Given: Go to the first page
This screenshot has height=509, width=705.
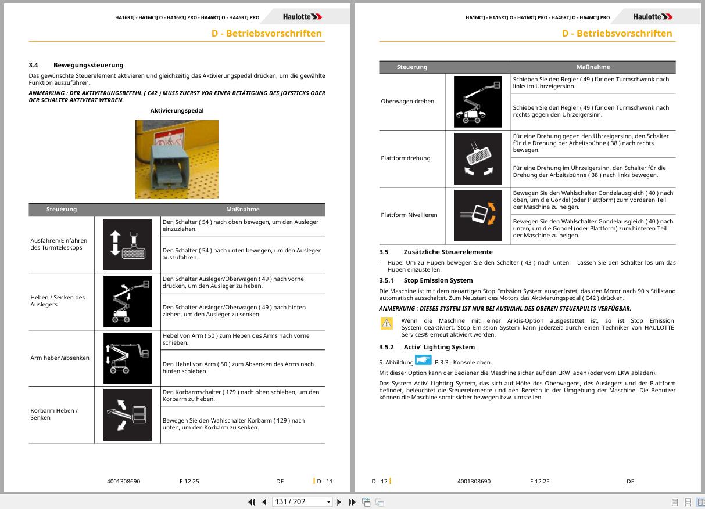Looking at the screenshot, I should tap(252, 502).
